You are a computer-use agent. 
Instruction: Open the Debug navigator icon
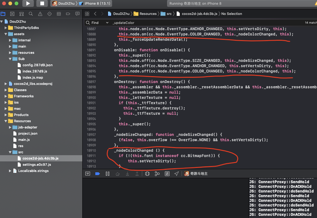coord(59,14)
